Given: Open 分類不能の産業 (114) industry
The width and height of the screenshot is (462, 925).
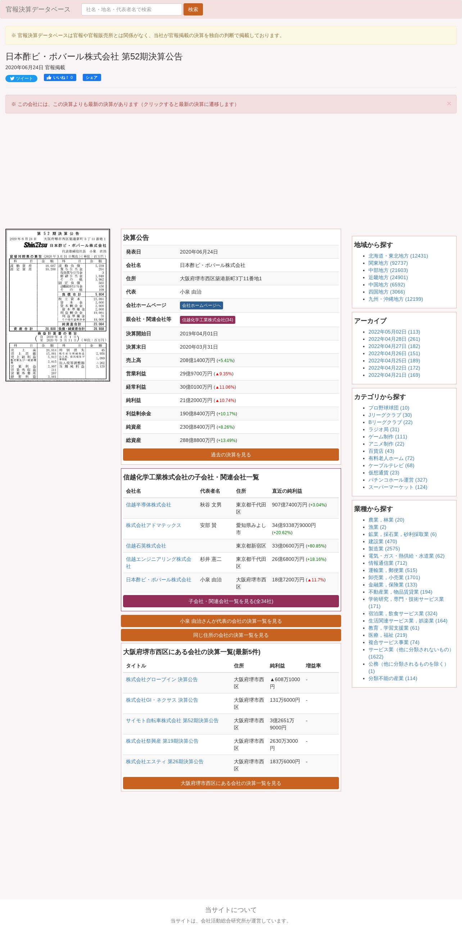Looking at the screenshot, I should [x=393, y=678].
